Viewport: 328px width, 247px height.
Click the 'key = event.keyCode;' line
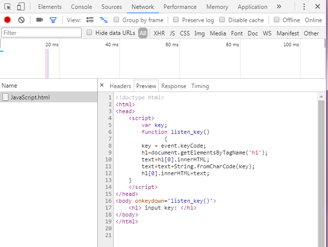(174, 146)
